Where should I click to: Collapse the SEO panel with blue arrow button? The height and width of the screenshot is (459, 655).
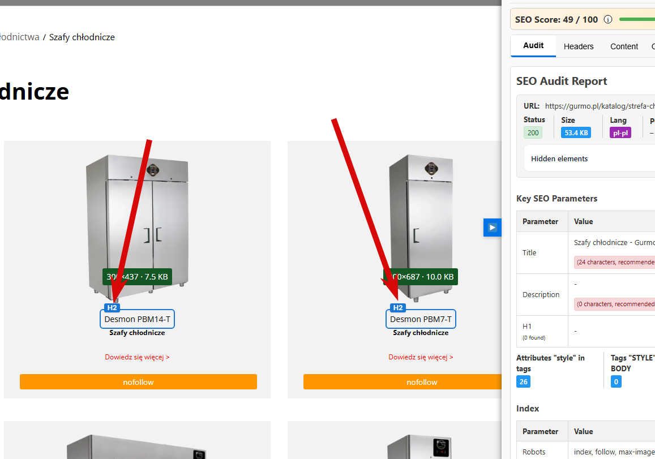click(x=492, y=228)
